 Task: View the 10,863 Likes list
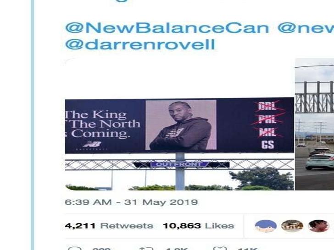(x=198, y=226)
